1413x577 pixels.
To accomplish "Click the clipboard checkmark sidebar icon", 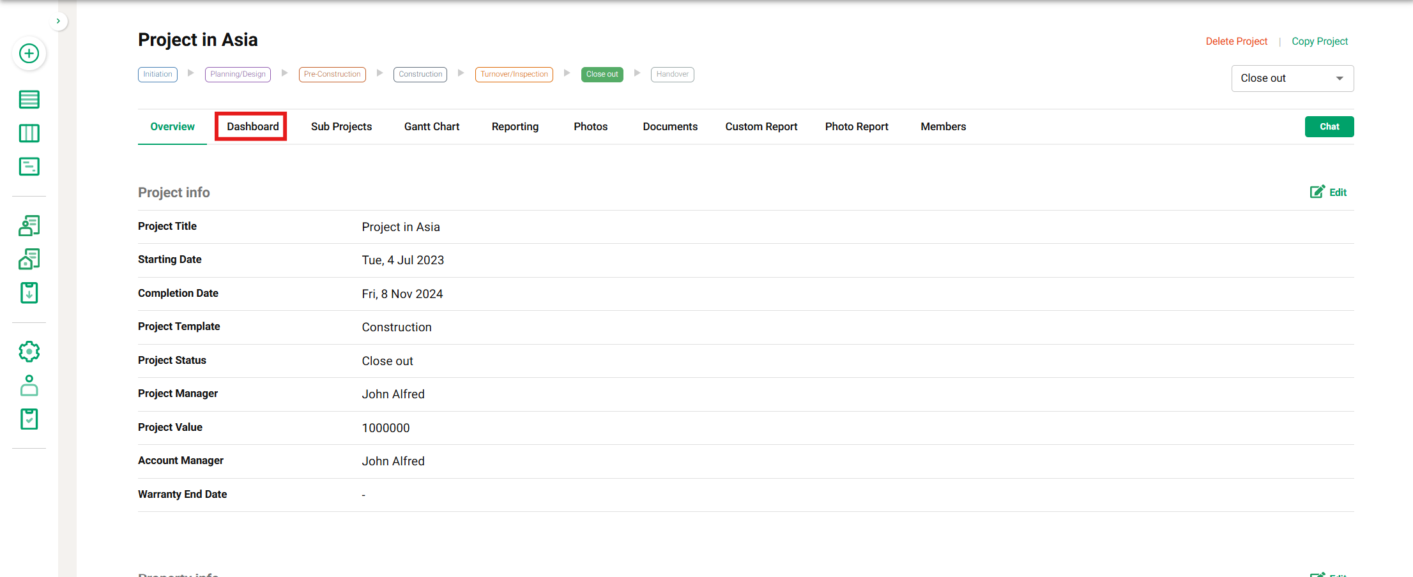I will point(29,419).
